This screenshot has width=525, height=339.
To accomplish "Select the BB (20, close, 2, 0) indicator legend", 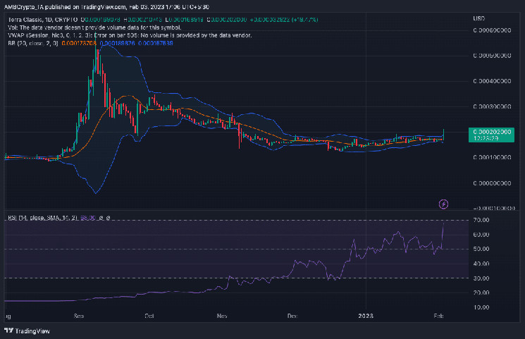I will point(33,43).
